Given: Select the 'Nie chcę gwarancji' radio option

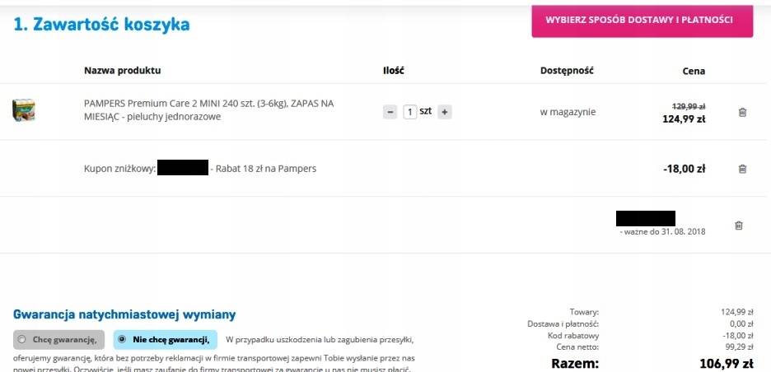Looking at the screenshot, I should point(166,339).
